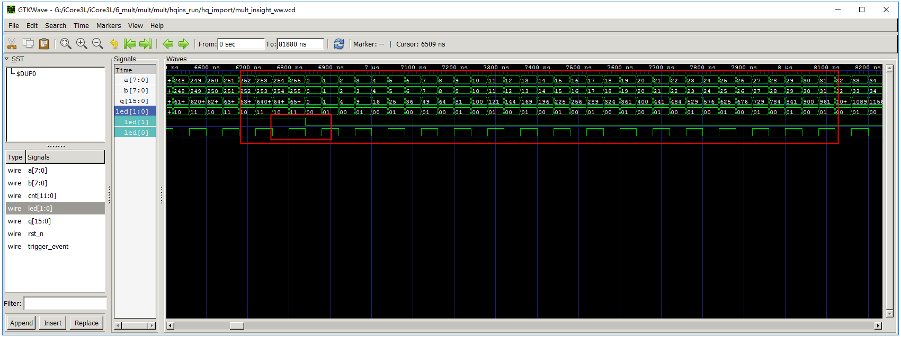
Task: Click the Paste traces clipboard icon
Action: click(x=44, y=44)
